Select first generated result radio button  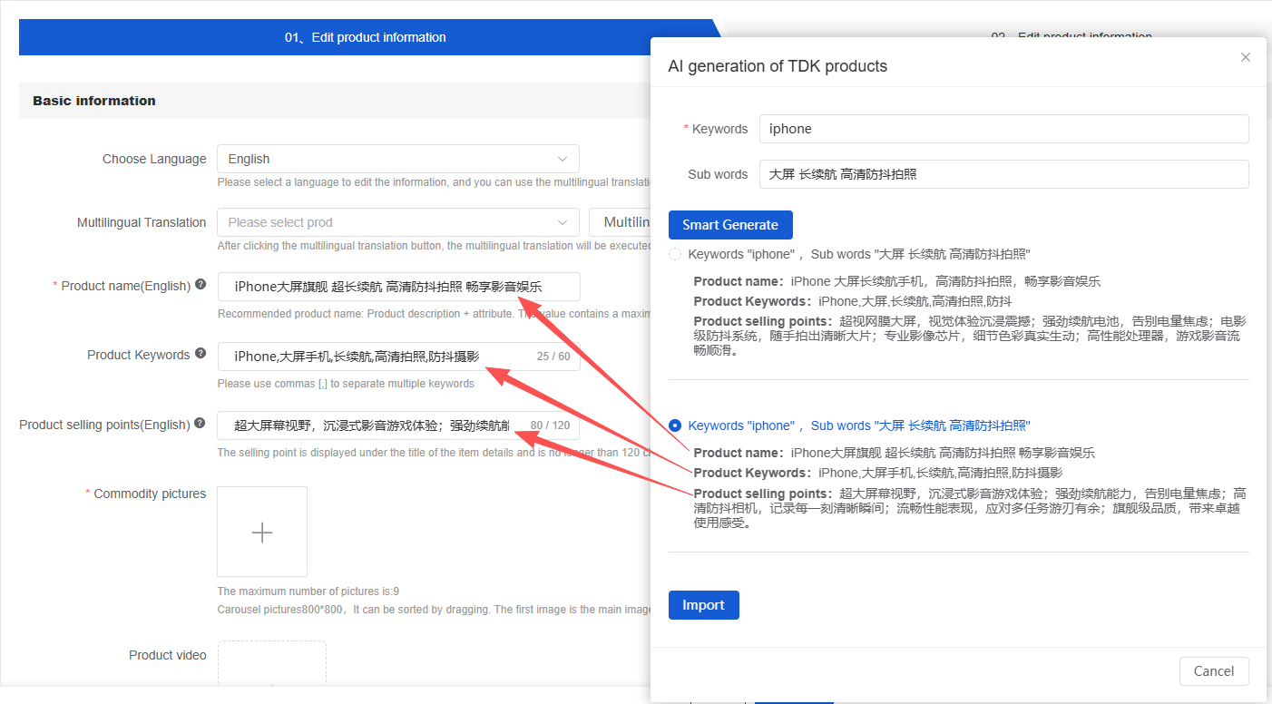pyautogui.click(x=675, y=254)
